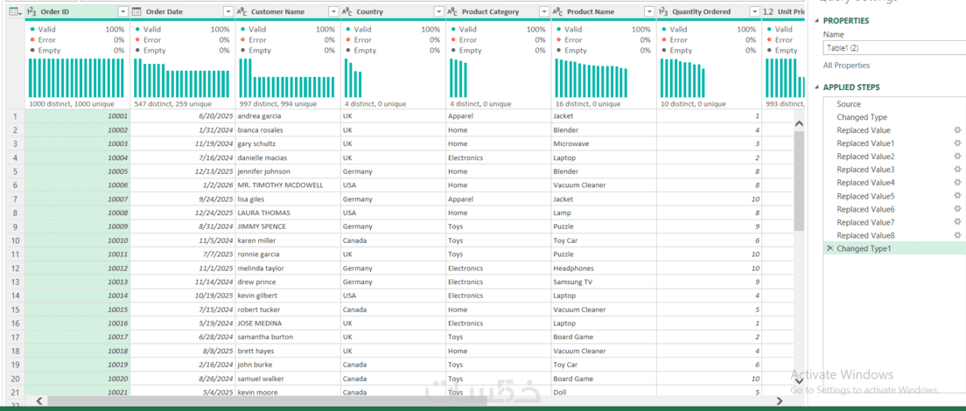Image resolution: width=966 pixels, height=411 pixels.
Task: Collapse the PROPERTIES section
Action: coord(817,21)
